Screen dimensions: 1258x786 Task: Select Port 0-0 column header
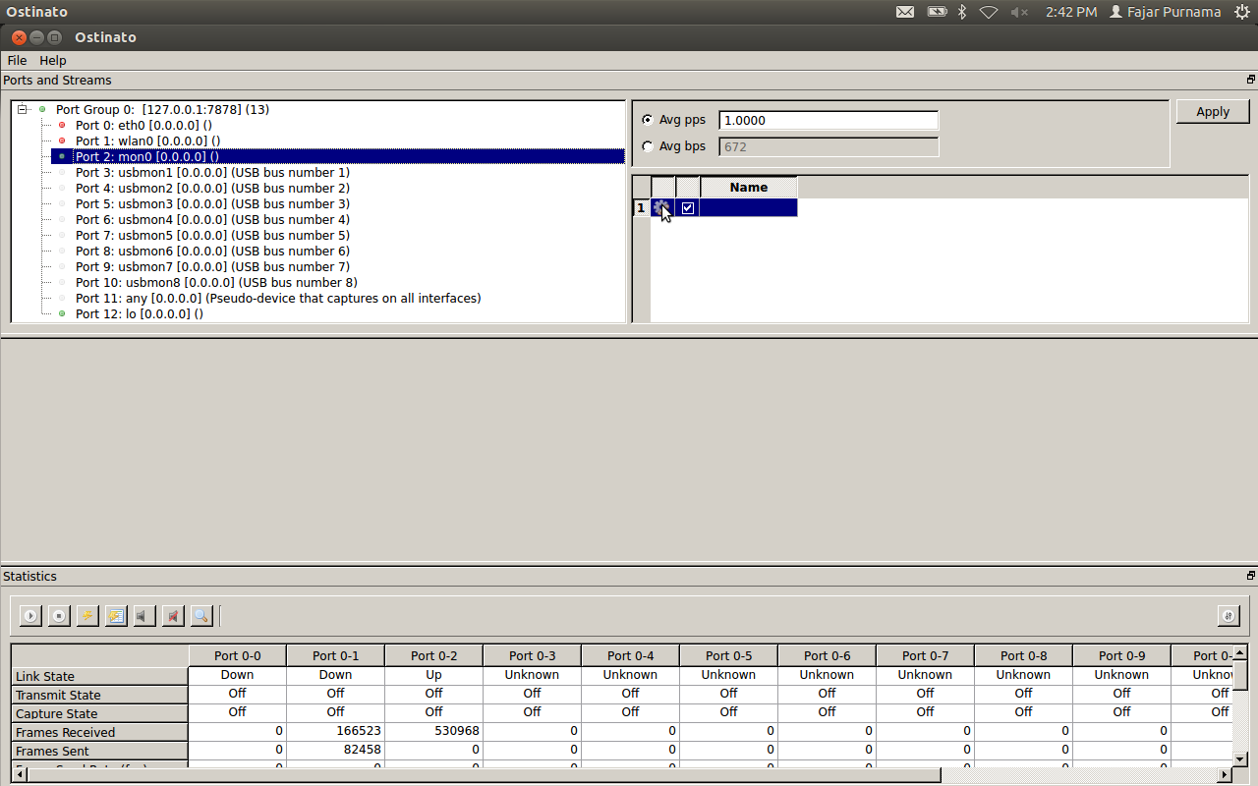[x=238, y=655]
